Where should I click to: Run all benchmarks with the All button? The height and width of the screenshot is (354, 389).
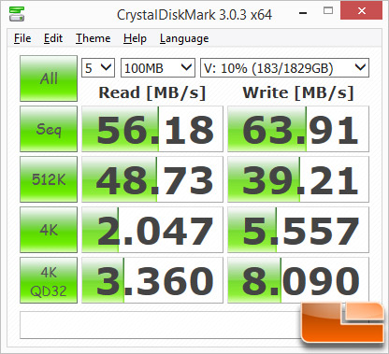point(49,78)
